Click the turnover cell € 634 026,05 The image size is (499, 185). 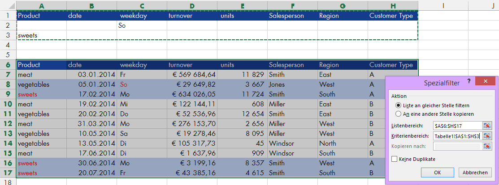(x=192, y=94)
